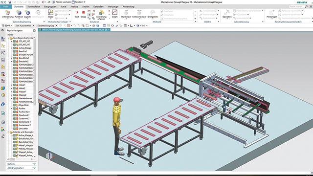Toggle checkbox for Umwerfer item
The width and height of the screenshot is (313, 176).
coord(14,129)
